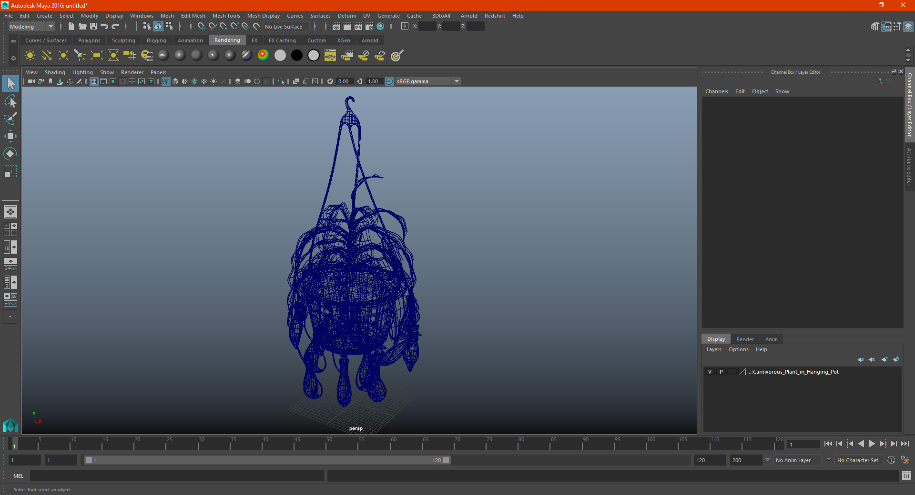
Task: Toggle snap to curves magnet icon
Action: [x=213, y=26]
